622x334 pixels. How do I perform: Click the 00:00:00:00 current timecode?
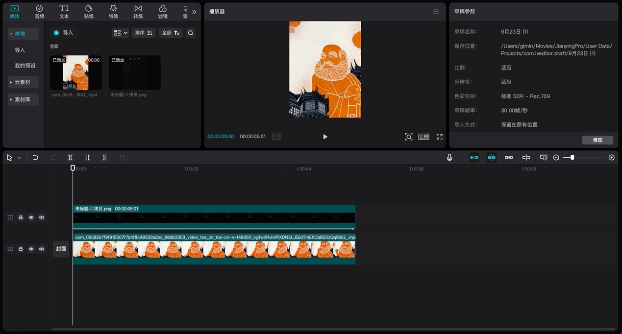tap(221, 137)
